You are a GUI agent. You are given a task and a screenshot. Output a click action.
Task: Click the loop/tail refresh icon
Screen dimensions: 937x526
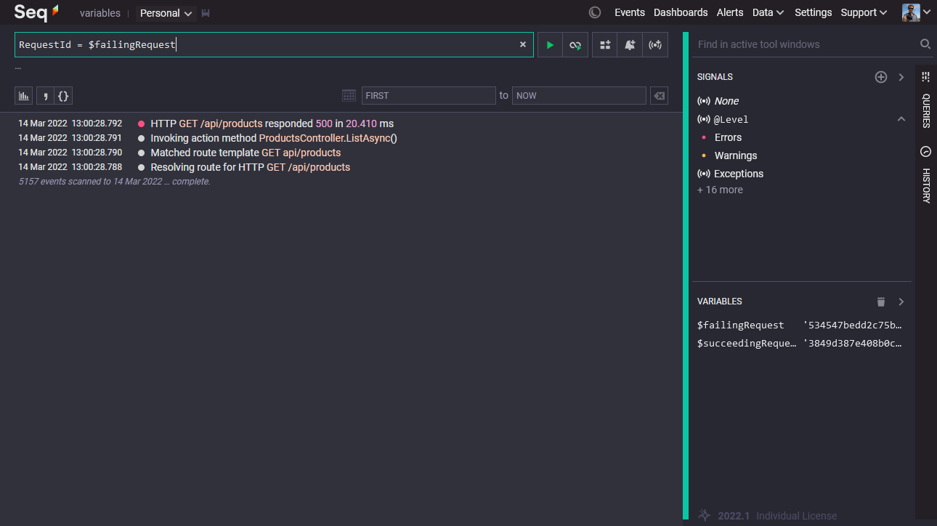pos(575,44)
